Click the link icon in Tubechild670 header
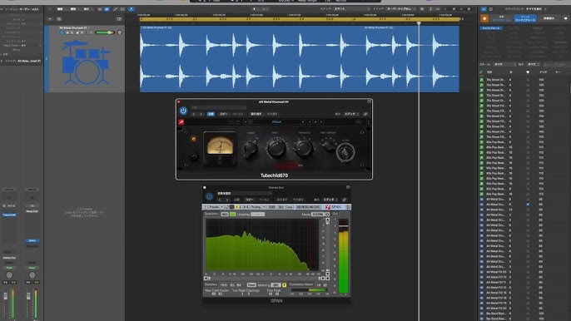The height and width of the screenshot is (321, 571). [x=365, y=114]
